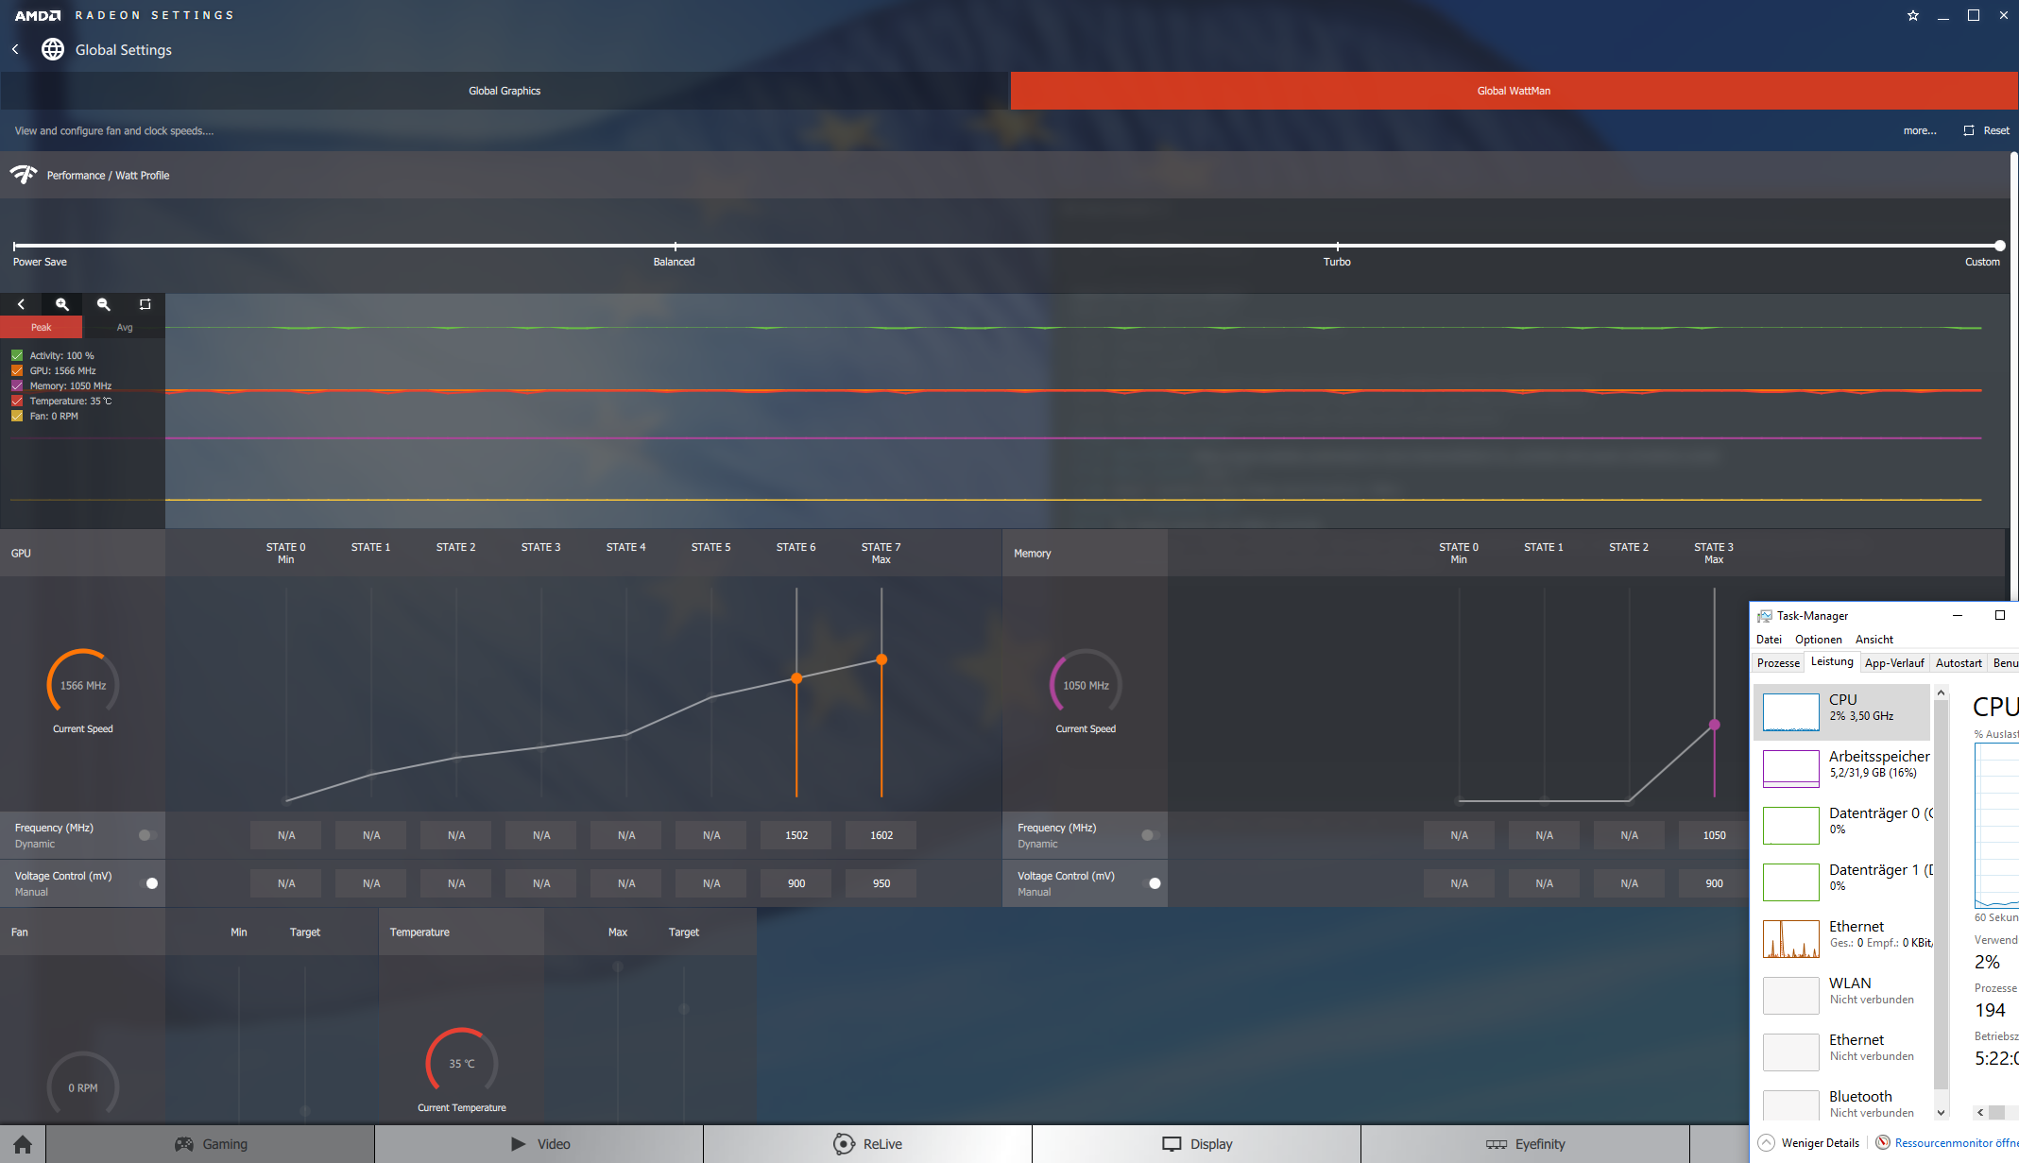The height and width of the screenshot is (1163, 2019).
Task: Zoom out of the performance graph
Action: 104,304
